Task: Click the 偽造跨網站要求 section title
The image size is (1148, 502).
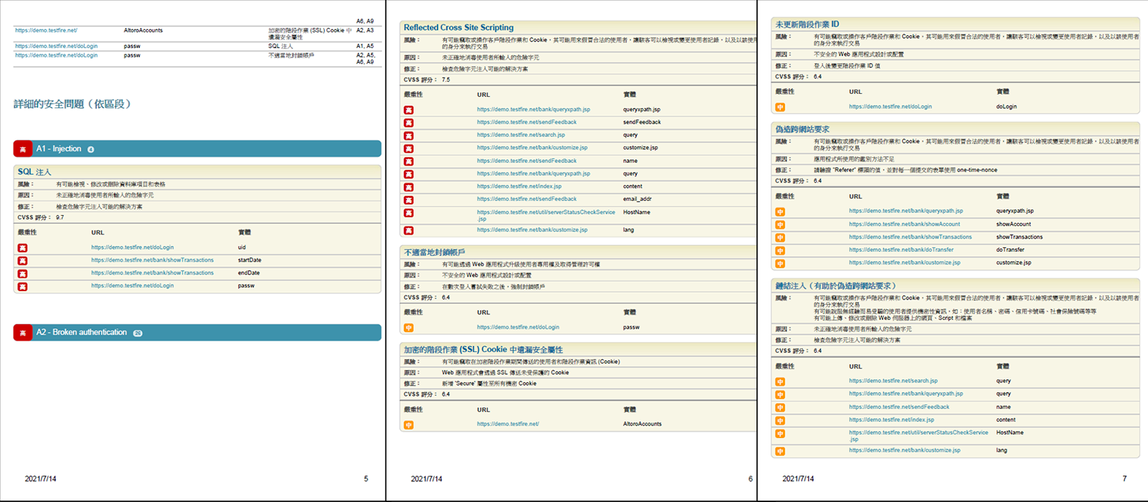Action: [802, 129]
